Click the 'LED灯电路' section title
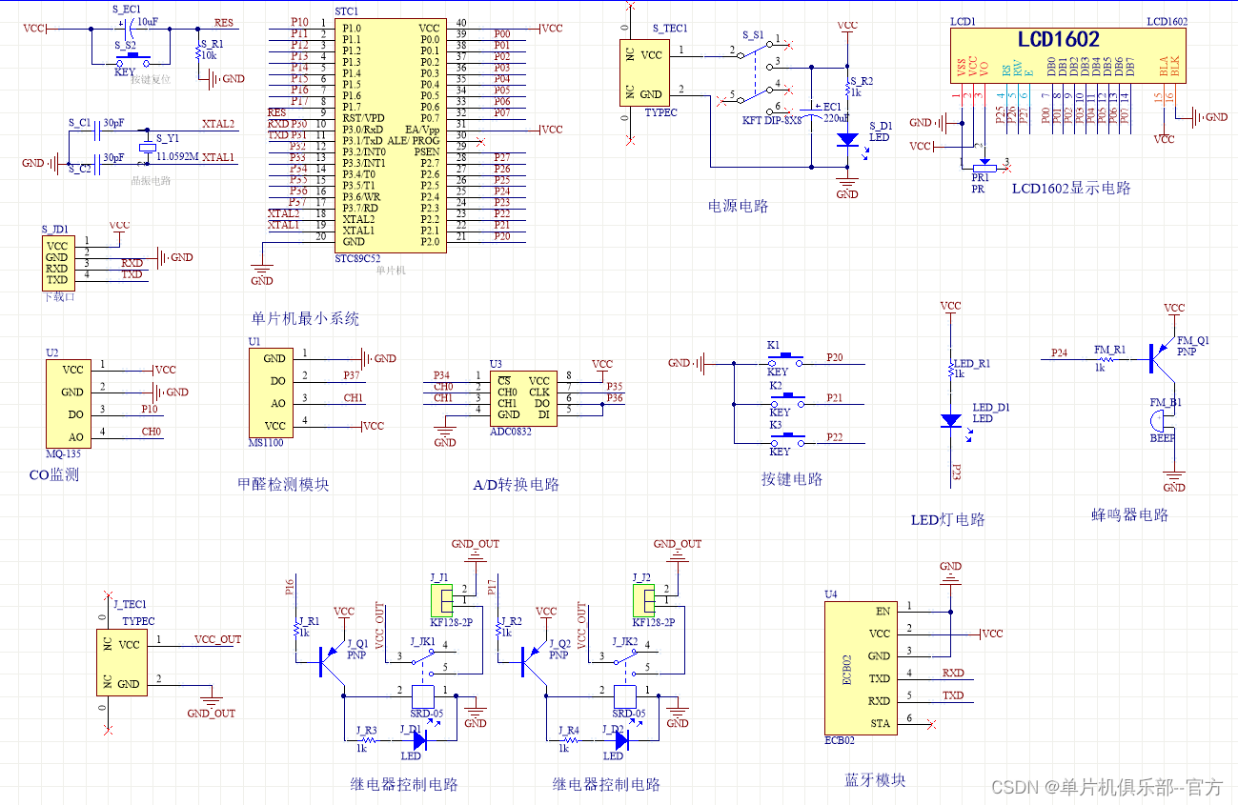The image size is (1238, 805). (x=947, y=519)
